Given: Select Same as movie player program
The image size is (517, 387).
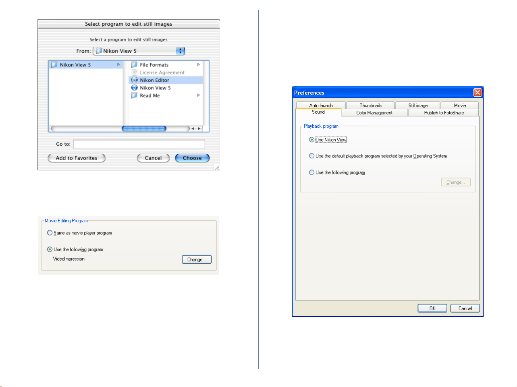Looking at the screenshot, I should click(x=50, y=233).
